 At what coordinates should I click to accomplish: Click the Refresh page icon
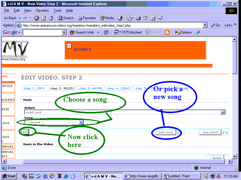coord(44,18)
